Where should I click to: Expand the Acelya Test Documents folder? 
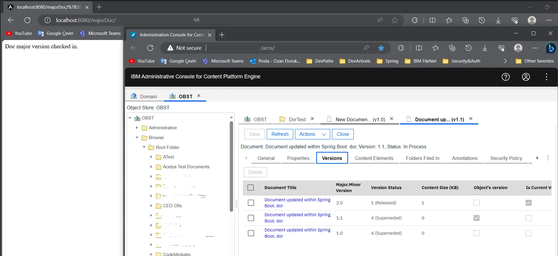tap(151, 167)
